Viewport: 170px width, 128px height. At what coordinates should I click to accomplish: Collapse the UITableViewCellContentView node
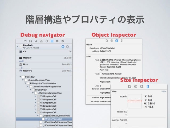point(38,116)
